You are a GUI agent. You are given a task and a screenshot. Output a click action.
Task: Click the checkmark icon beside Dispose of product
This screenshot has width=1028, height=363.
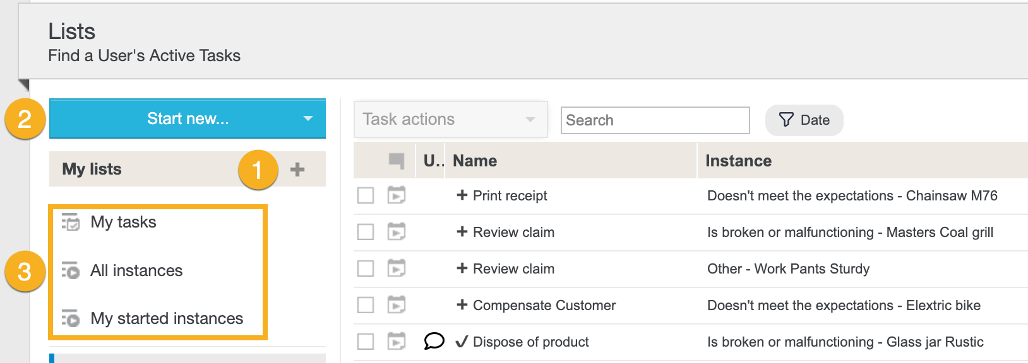point(462,342)
